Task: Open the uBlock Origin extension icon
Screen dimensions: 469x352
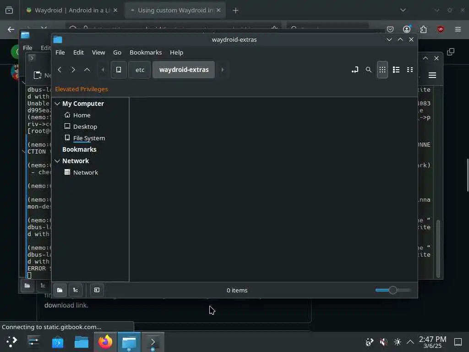Action: [x=440, y=29]
